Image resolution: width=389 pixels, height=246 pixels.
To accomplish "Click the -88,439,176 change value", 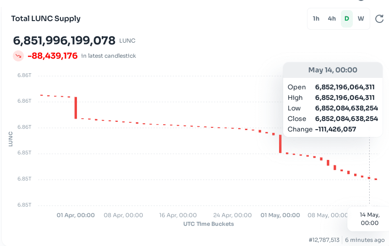I will 53,56.
